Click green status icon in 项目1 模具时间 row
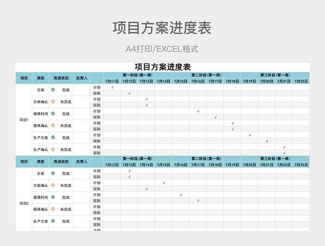This screenshot has width=325, height=246. (53, 114)
